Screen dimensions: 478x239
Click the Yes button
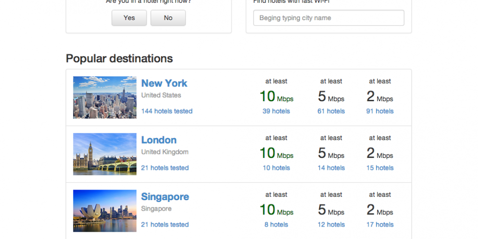click(x=129, y=18)
